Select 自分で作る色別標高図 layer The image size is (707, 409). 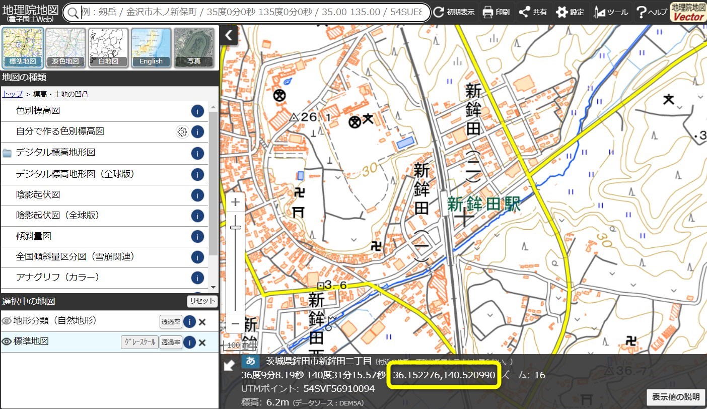[x=60, y=131]
